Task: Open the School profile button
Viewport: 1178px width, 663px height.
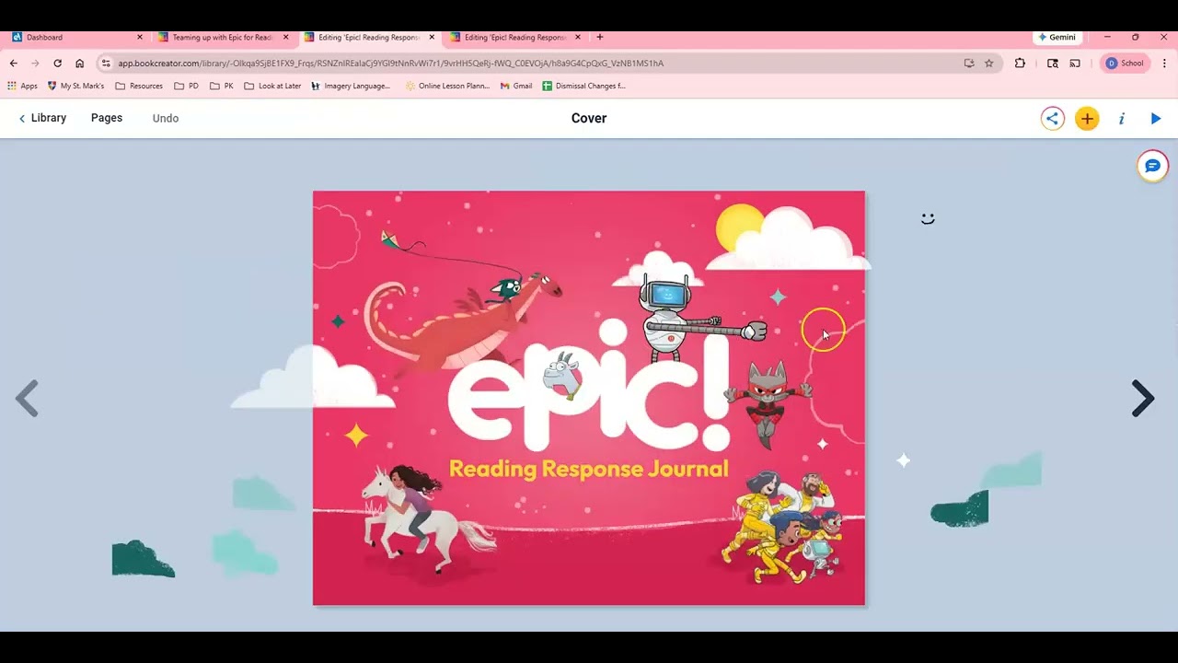Action: tap(1125, 64)
